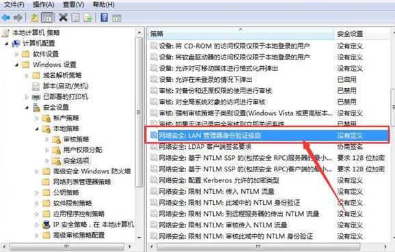
Task: Click the Back arrow toolbar icon
Action: [5, 18]
